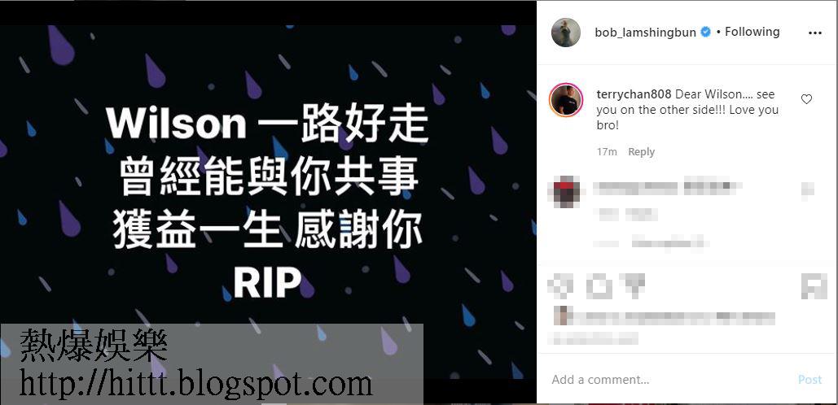Open terrychan808's profile via username
This screenshot has height=405, width=838.
click(634, 94)
